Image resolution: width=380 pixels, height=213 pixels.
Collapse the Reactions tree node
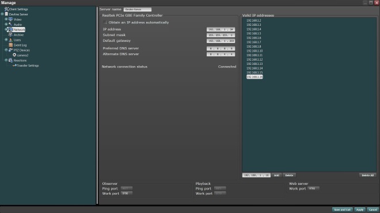(6, 60)
